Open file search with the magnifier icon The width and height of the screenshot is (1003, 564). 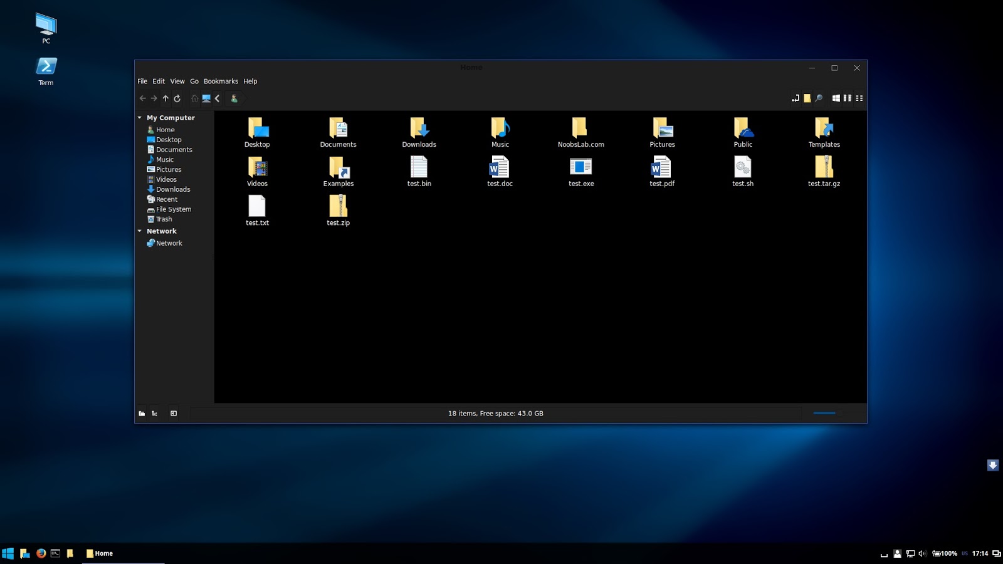[819, 98]
